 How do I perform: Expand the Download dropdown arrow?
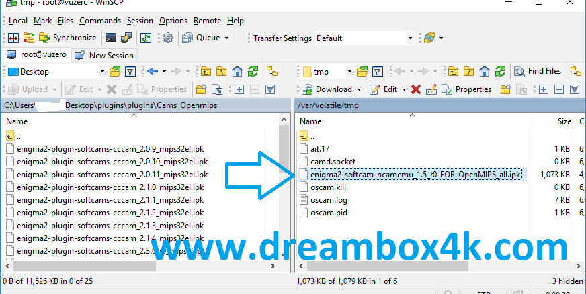click(x=359, y=89)
